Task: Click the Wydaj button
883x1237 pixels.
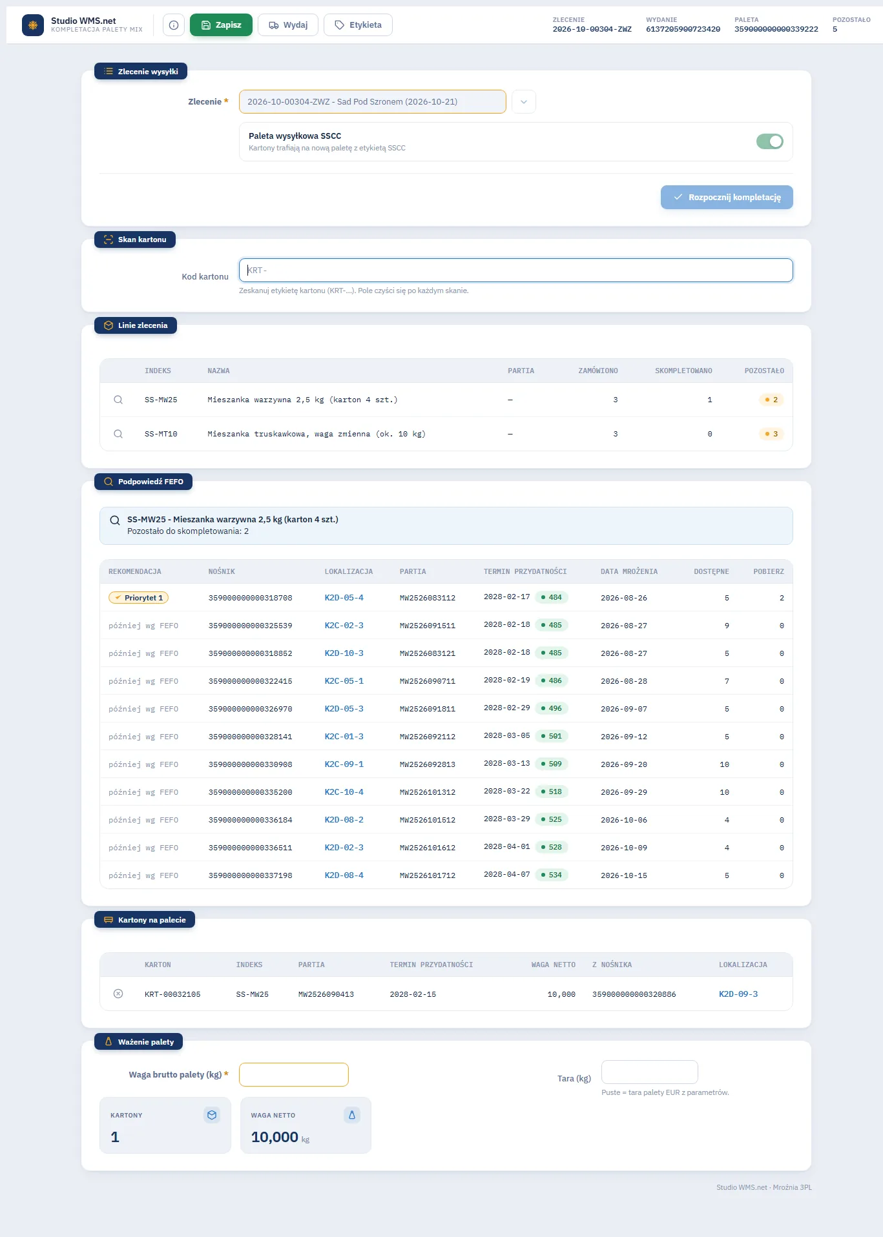Action: (x=288, y=25)
